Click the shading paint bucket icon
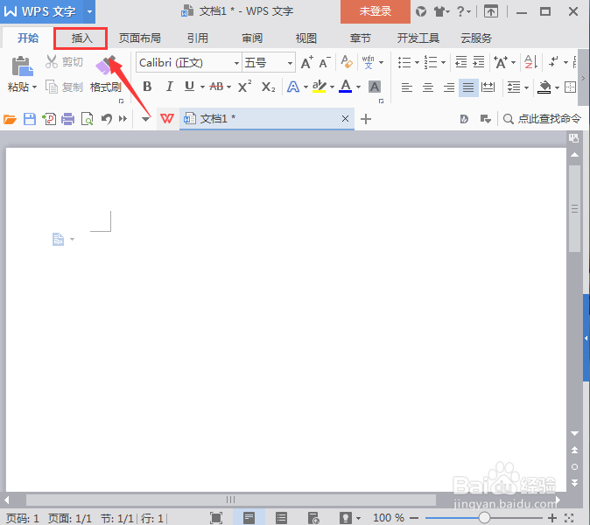The width and height of the screenshot is (590, 525). 544,87
